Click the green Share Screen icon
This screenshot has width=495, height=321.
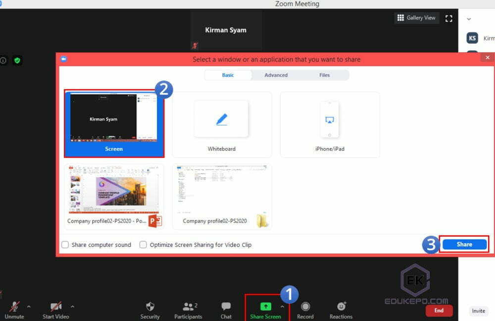266,307
